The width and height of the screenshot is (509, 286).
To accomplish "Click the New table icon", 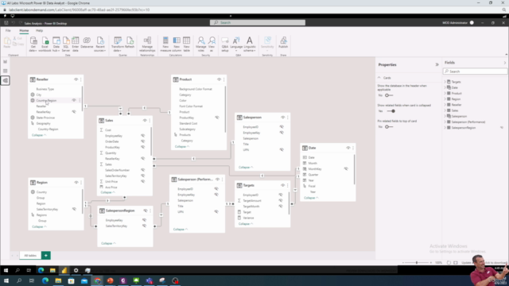I will point(186,44).
